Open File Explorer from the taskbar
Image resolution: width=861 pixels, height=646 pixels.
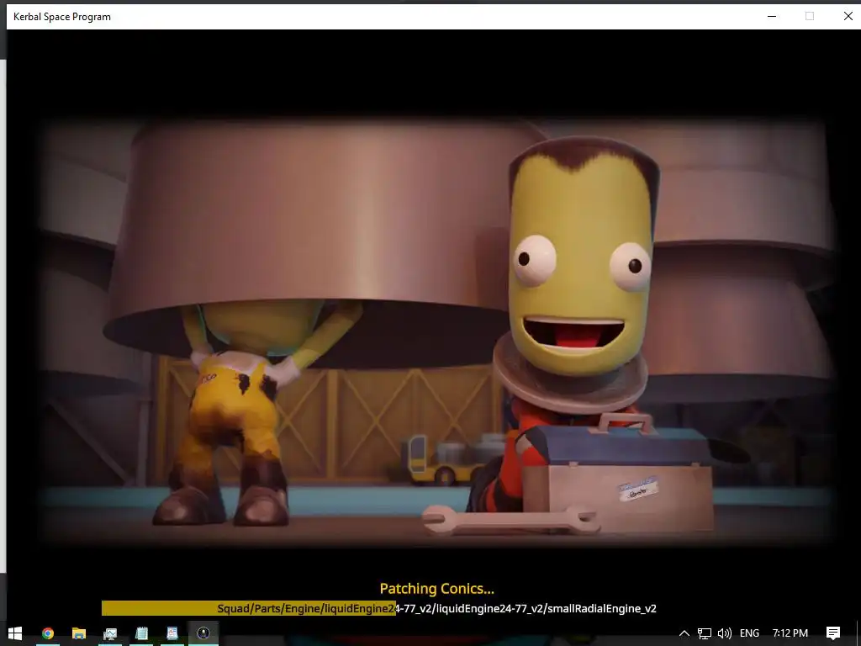pos(78,633)
